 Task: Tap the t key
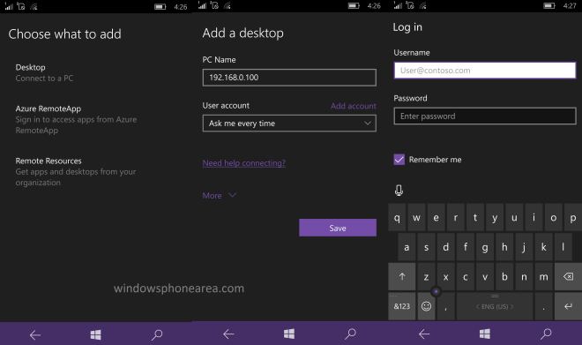[x=475, y=218]
